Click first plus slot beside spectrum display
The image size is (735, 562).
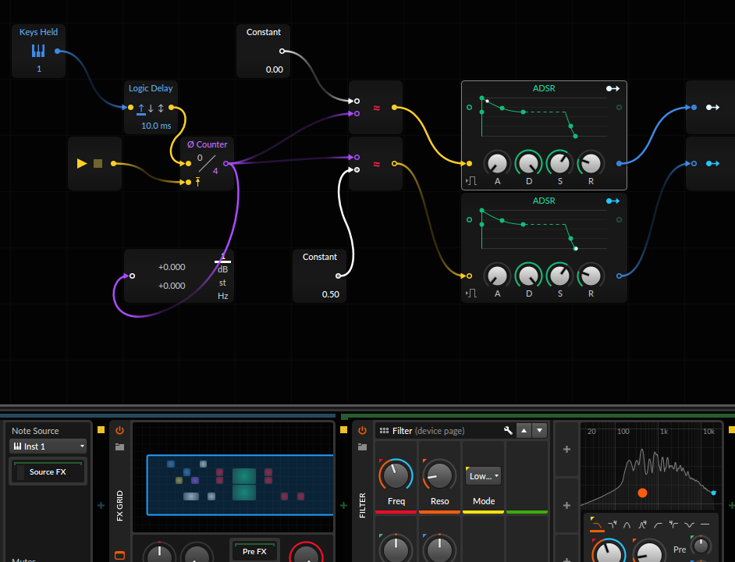click(566, 450)
